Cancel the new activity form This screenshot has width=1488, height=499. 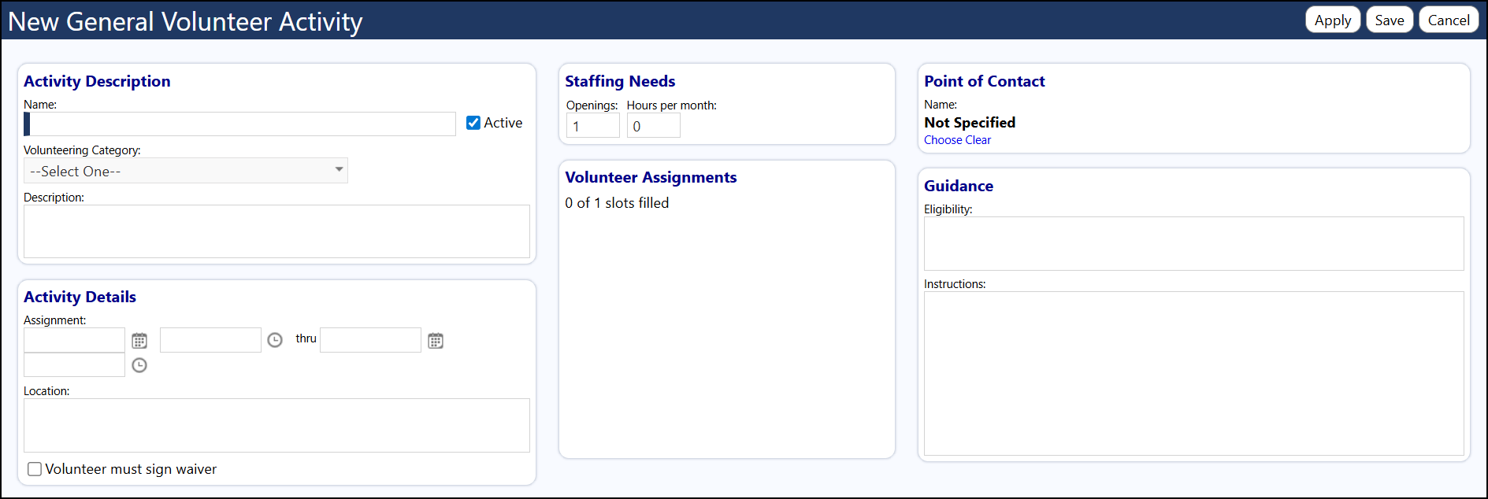[1449, 20]
